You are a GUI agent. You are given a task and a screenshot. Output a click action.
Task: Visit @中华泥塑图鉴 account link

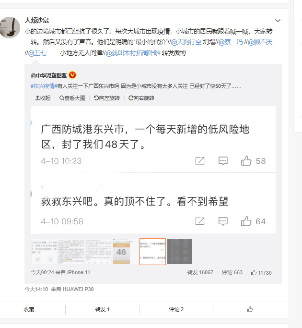click(49, 75)
